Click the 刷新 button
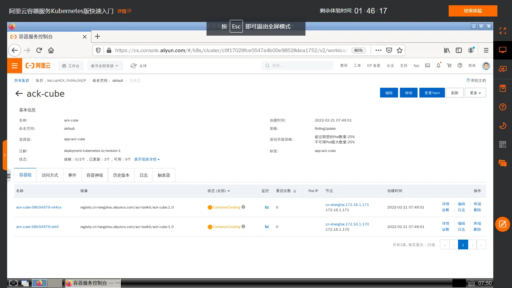512x288 pixels. 455,93
